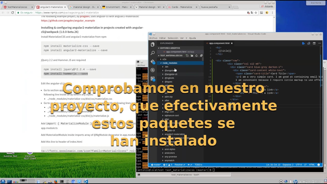Refresh the explorer tree

pyautogui.click(x=196, y=55)
